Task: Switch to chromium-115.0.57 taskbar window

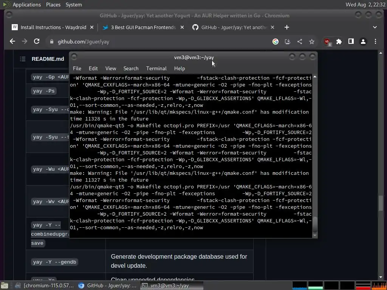Action: (45, 285)
